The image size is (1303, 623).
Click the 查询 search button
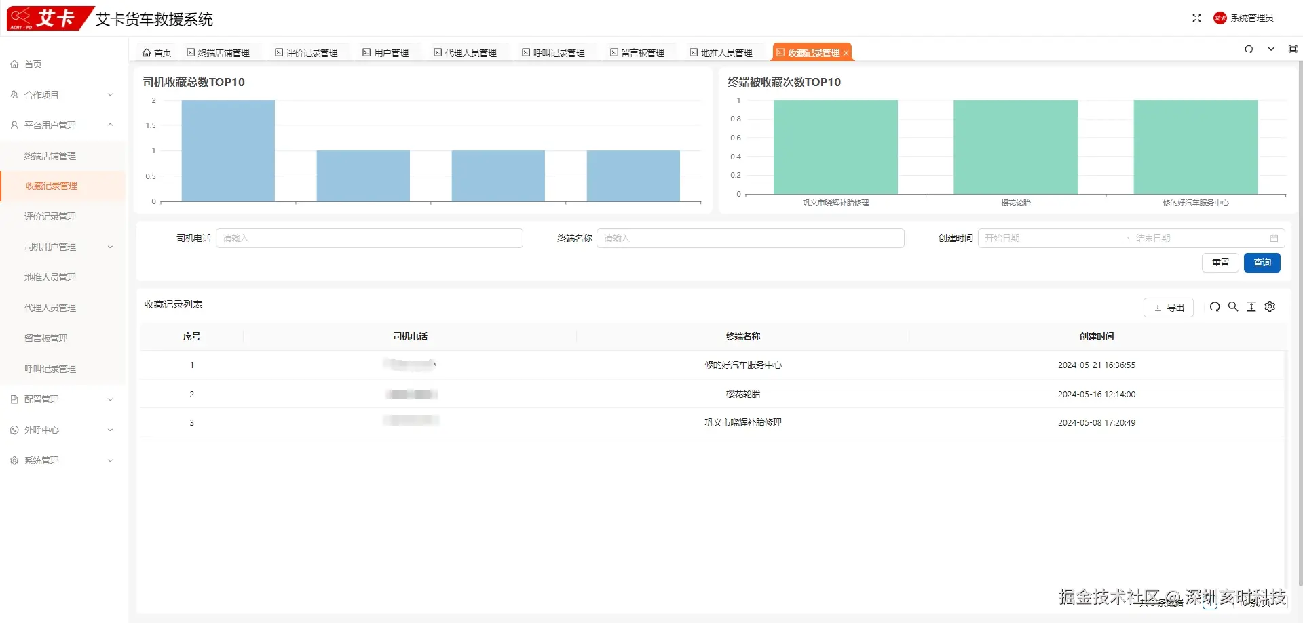[1262, 263]
